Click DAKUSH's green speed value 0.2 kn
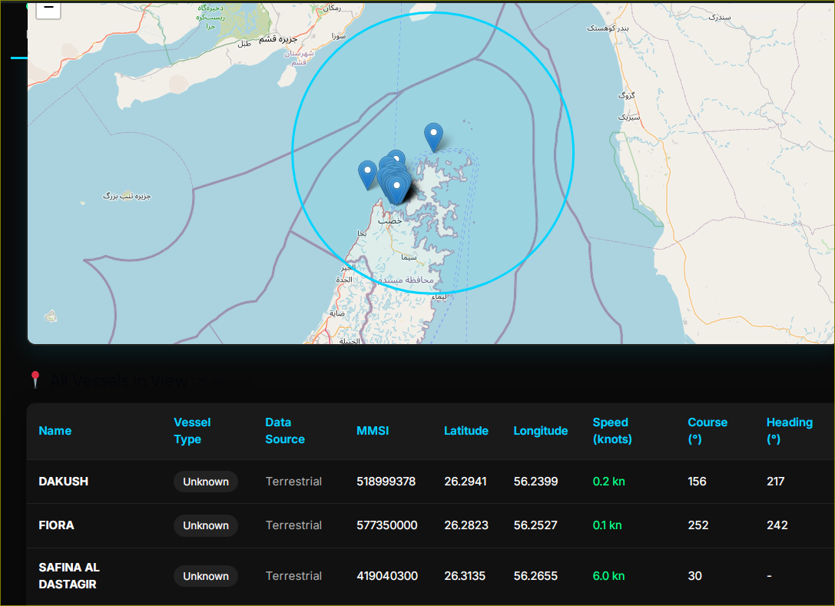 (609, 482)
